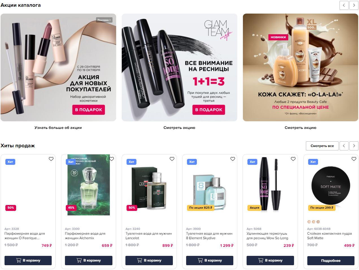This screenshot has width=359, height=270.
Task: Heart the Wow So Long mascara
Action: (293, 159)
